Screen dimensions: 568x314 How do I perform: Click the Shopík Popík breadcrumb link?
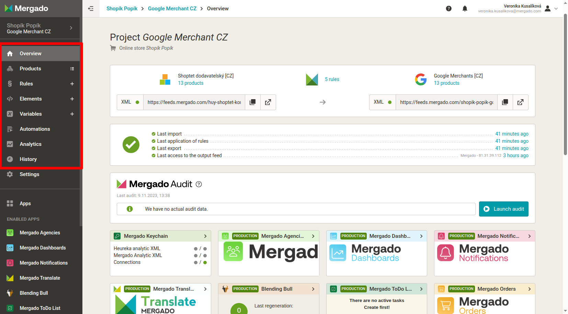click(122, 9)
